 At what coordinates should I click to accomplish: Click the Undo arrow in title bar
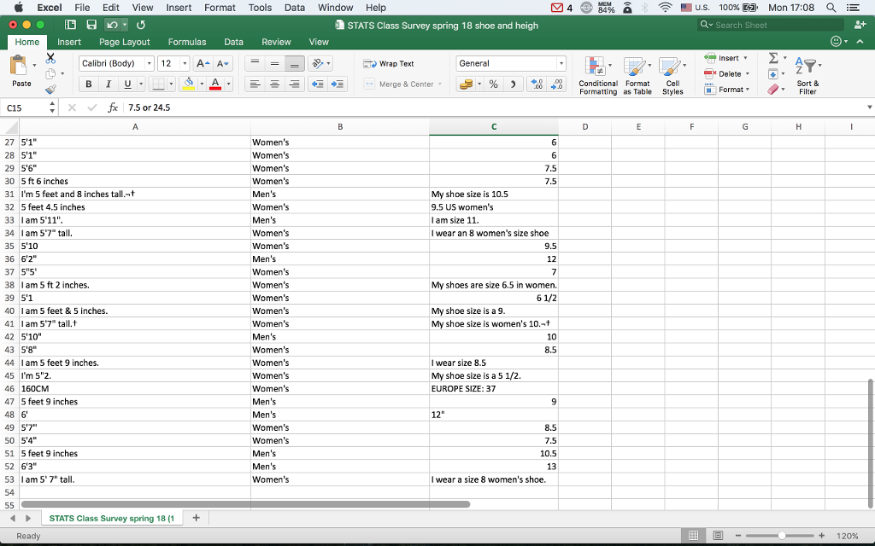[112, 25]
